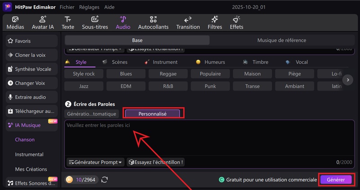Toggle the Style rock tag
The height and width of the screenshot is (190, 360).
coord(84,74)
